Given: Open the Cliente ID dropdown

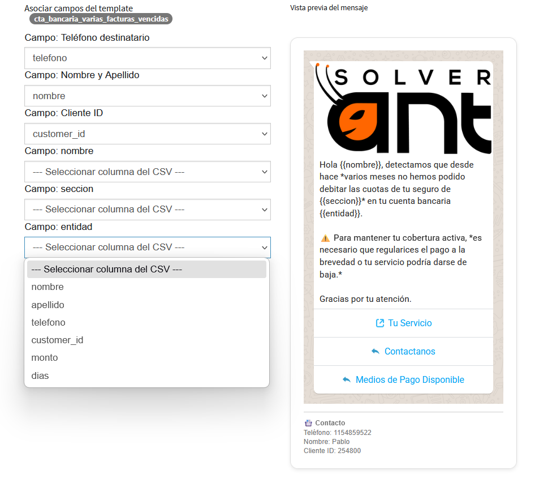Looking at the screenshot, I should [x=148, y=134].
